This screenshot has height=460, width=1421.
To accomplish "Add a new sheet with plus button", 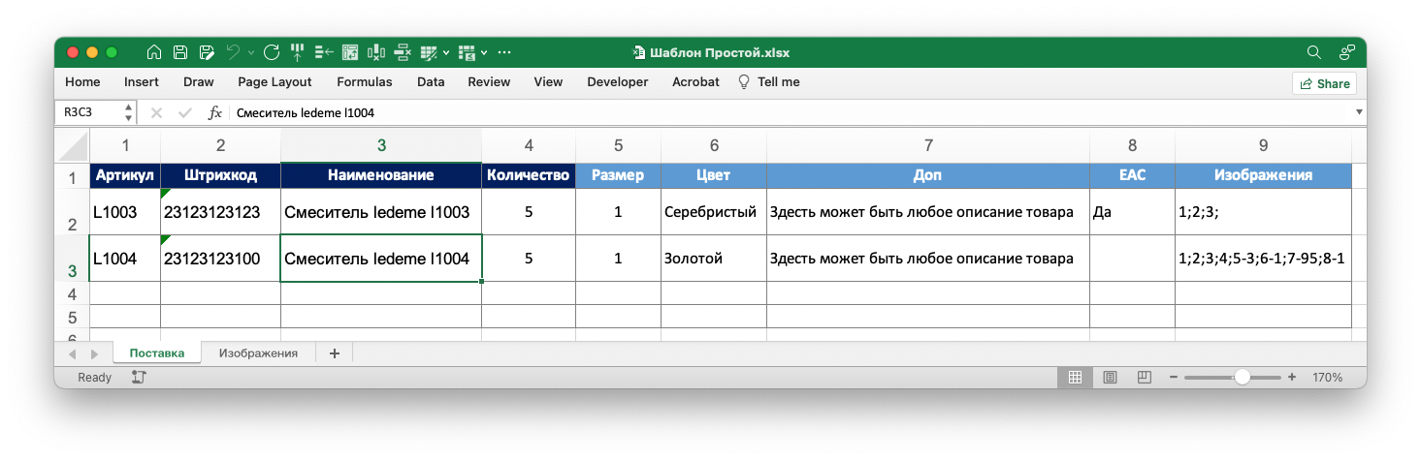I will tap(335, 353).
